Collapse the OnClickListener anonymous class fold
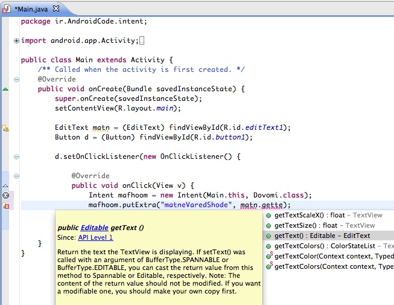The width and height of the screenshot is (394, 305). click(16, 156)
